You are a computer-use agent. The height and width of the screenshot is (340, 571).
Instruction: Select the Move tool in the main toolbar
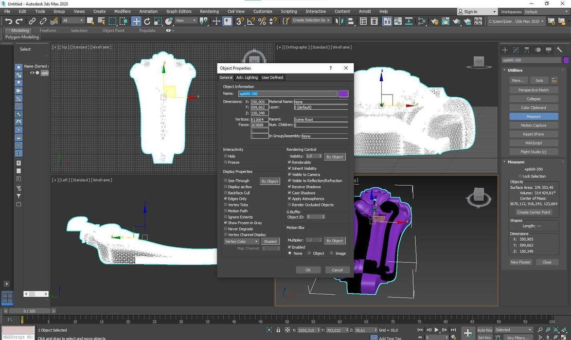136,21
